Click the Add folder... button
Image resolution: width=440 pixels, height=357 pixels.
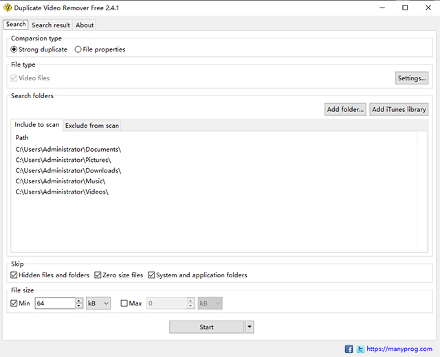point(345,109)
